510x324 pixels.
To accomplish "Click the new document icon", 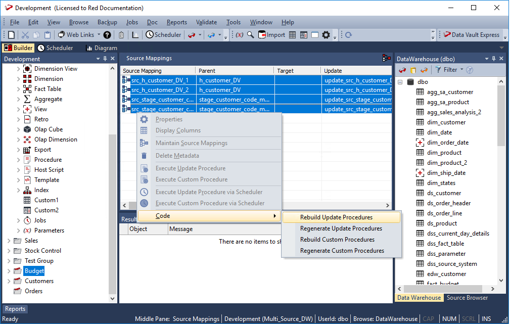I will 11,35.
